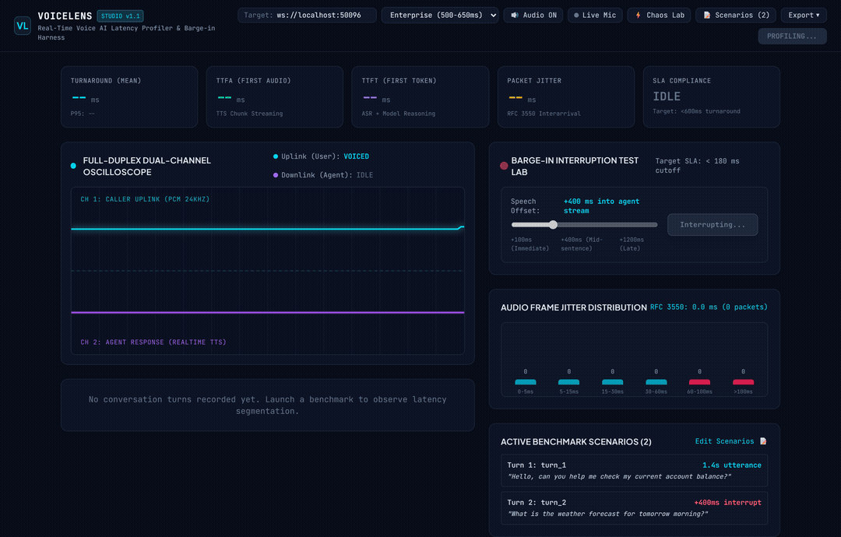
Task: Click the CH 2: Agent Response label
Action: [x=153, y=342]
